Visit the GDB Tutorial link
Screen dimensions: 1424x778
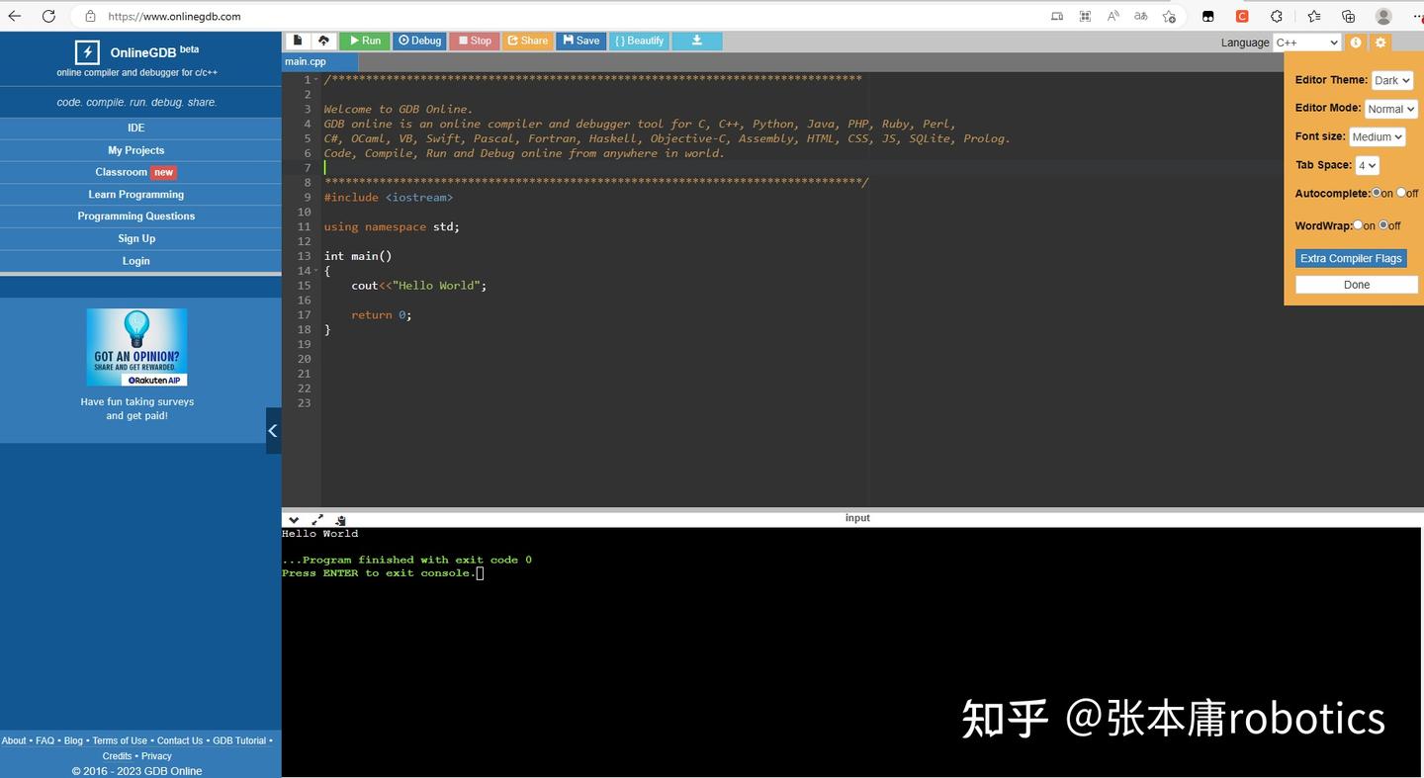point(238,739)
